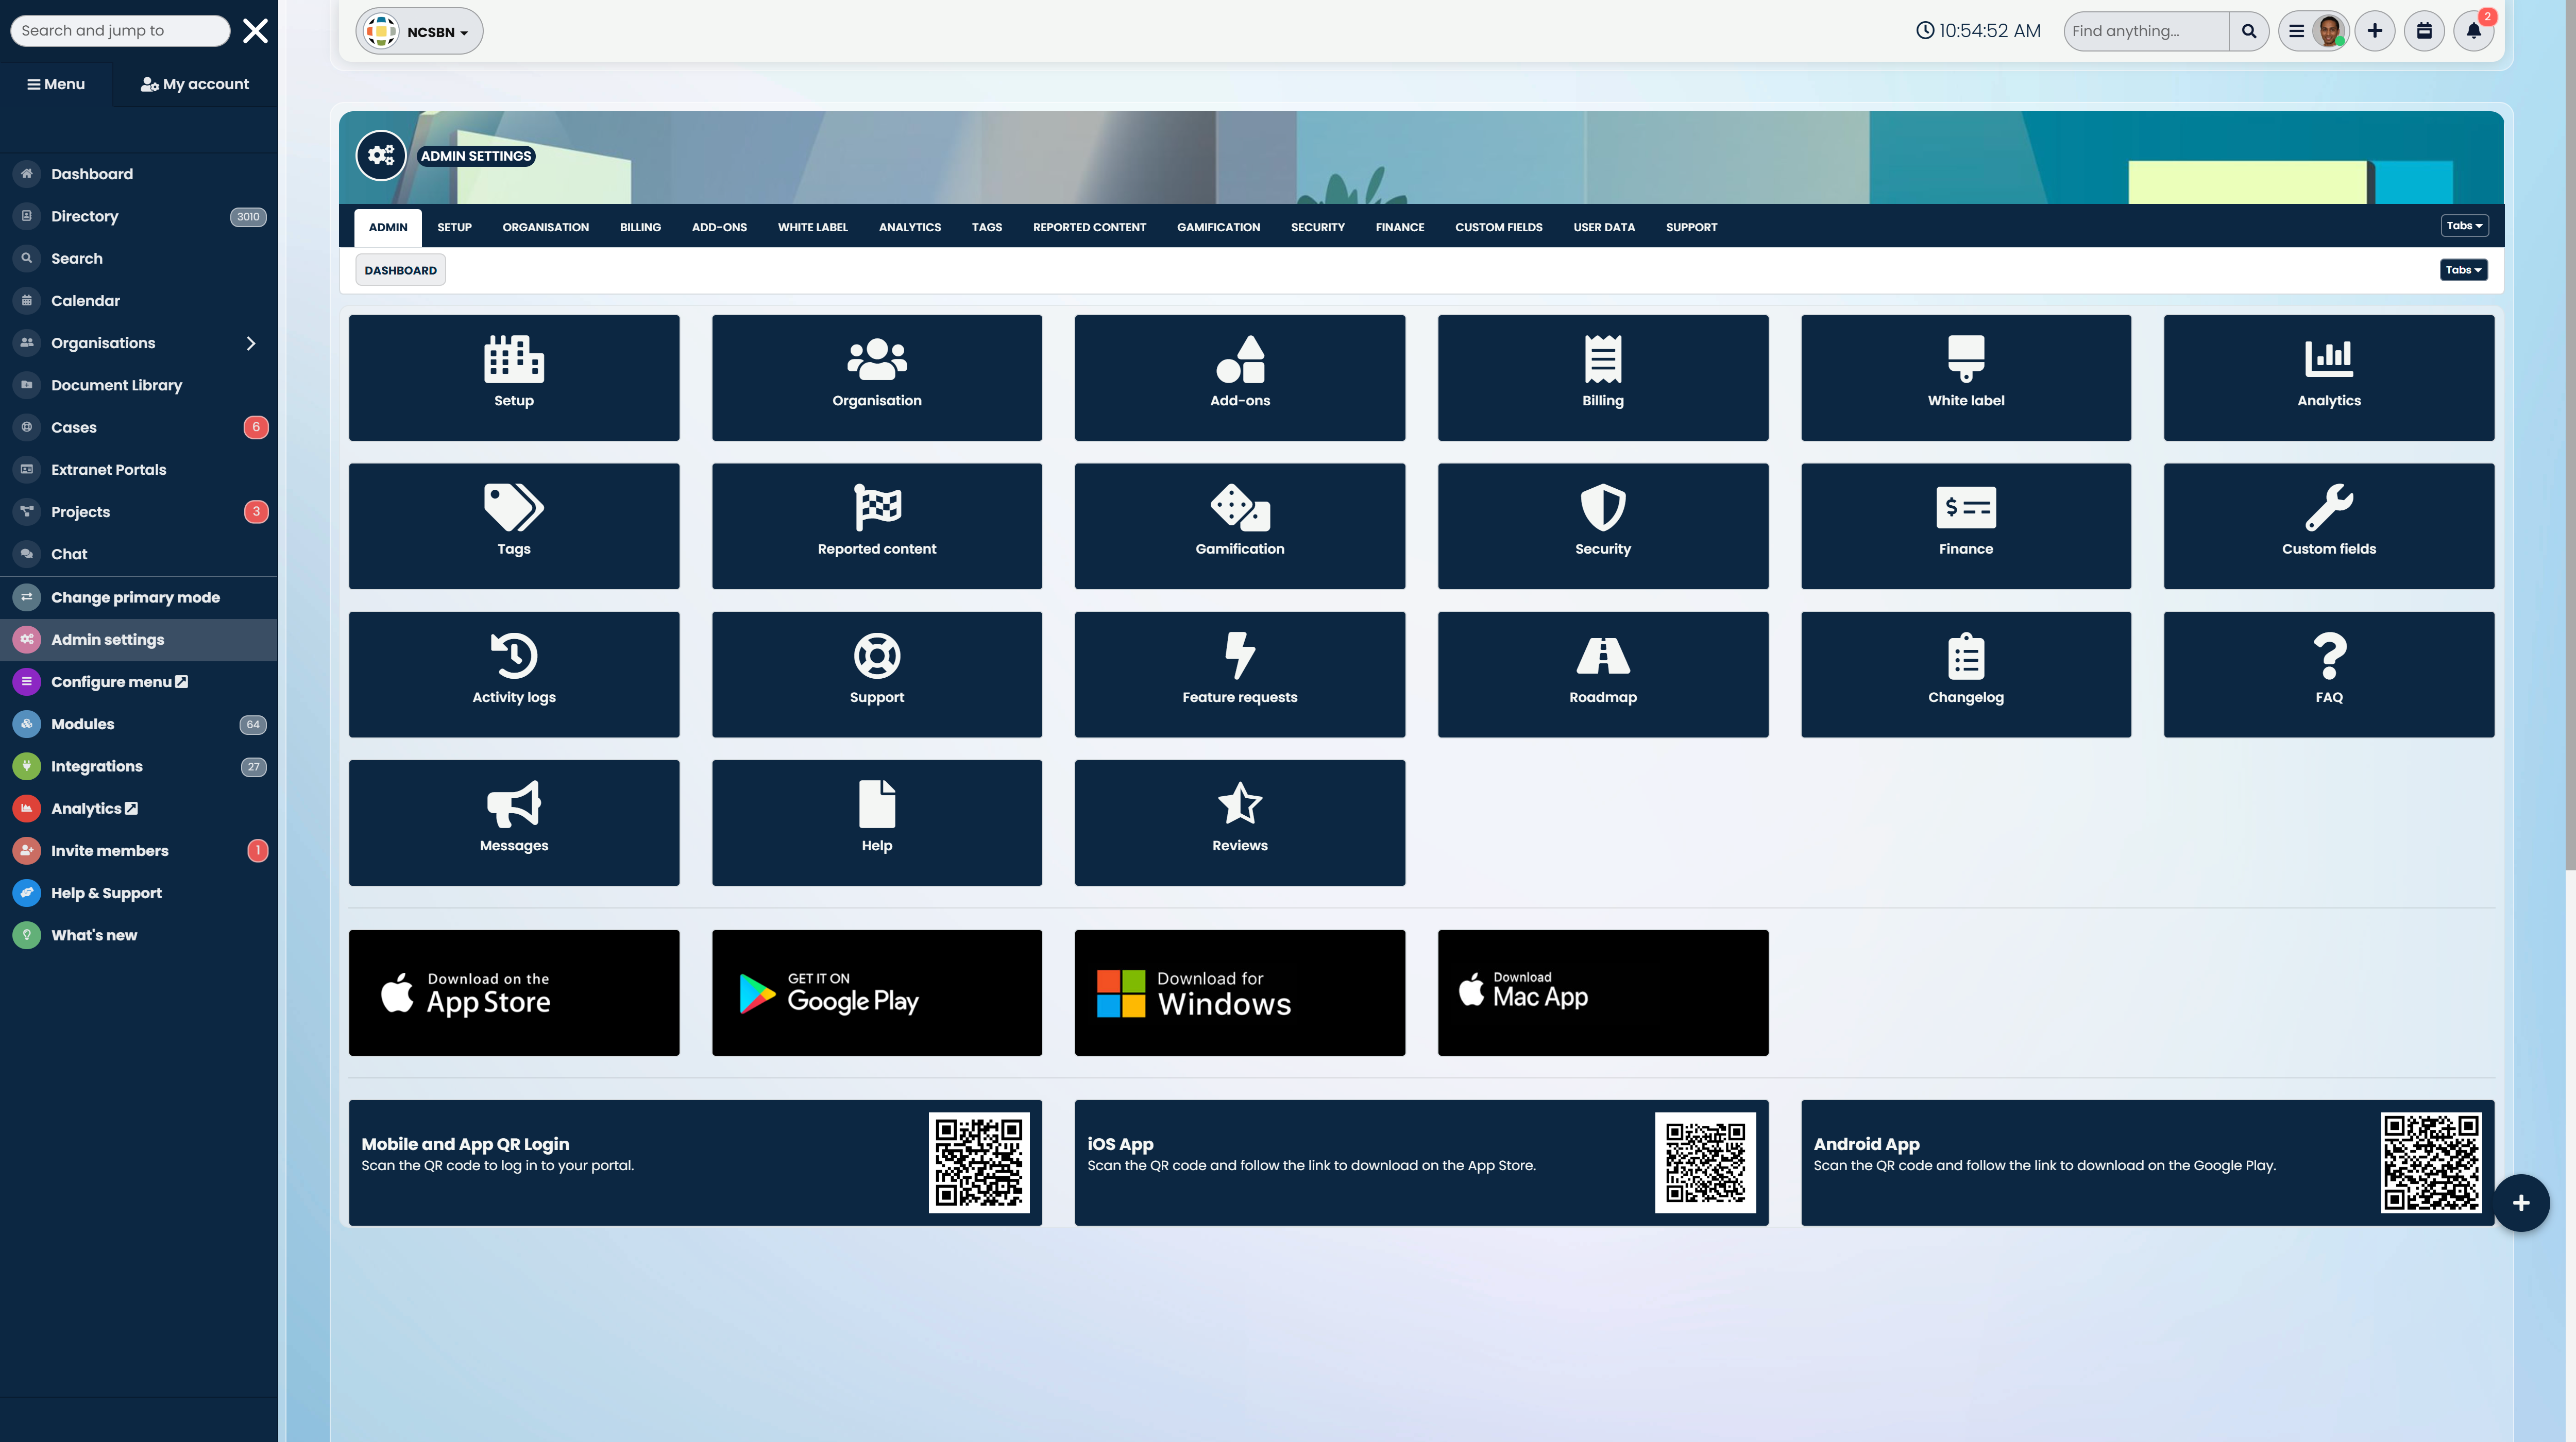The image size is (2576, 1442).
Task: Open the Tabs dropdown beside Dashboard
Action: point(2463,270)
